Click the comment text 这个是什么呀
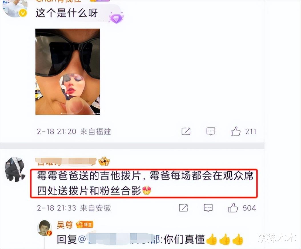The image size is (301, 249). [x=67, y=13]
